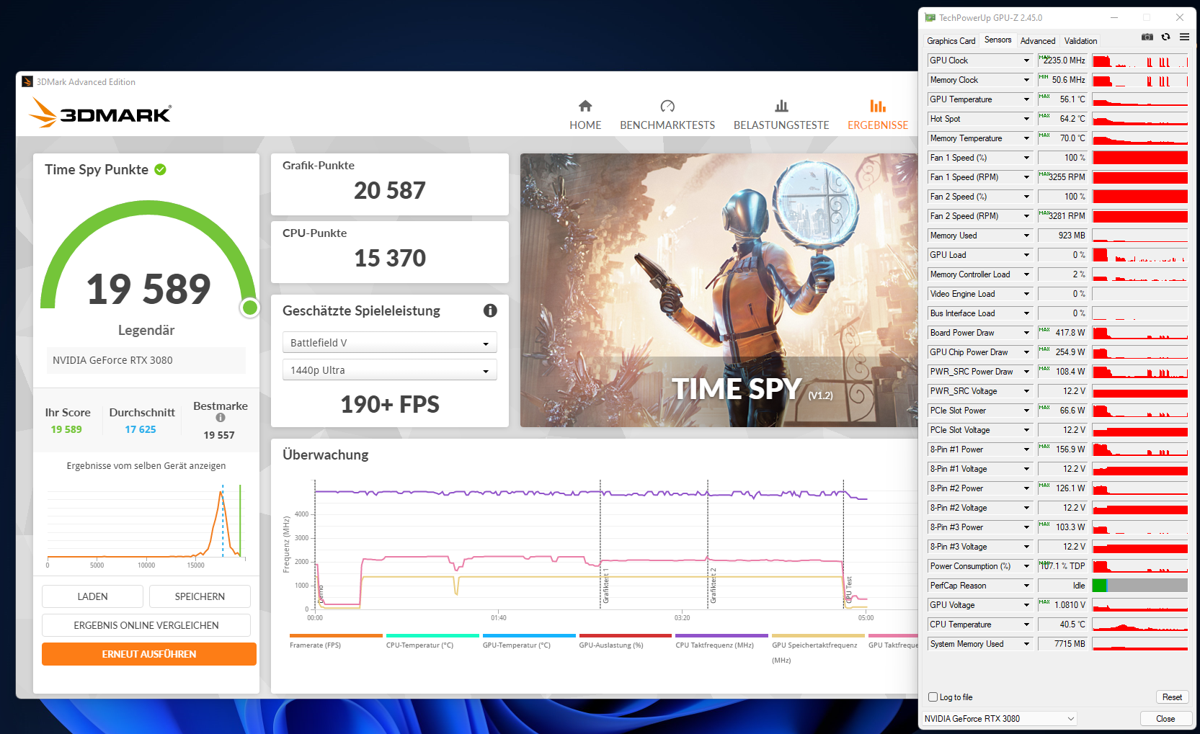Image resolution: width=1200 pixels, height=734 pixels.
Task: Open the Benchmarktests gauge icon
Action: pos(667,106)
